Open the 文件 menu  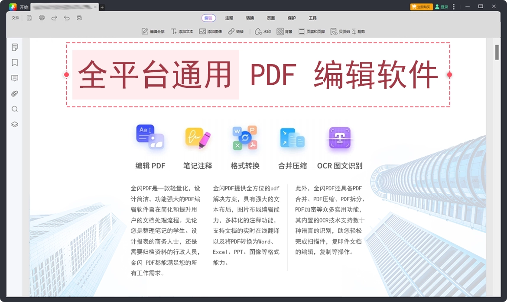[x=15, y=18]
